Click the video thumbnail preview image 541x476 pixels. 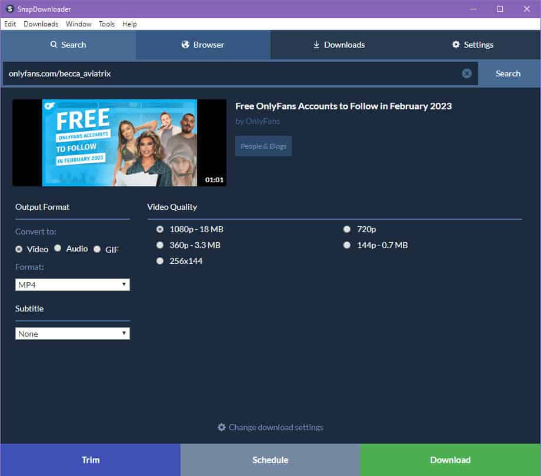[119, 142]
